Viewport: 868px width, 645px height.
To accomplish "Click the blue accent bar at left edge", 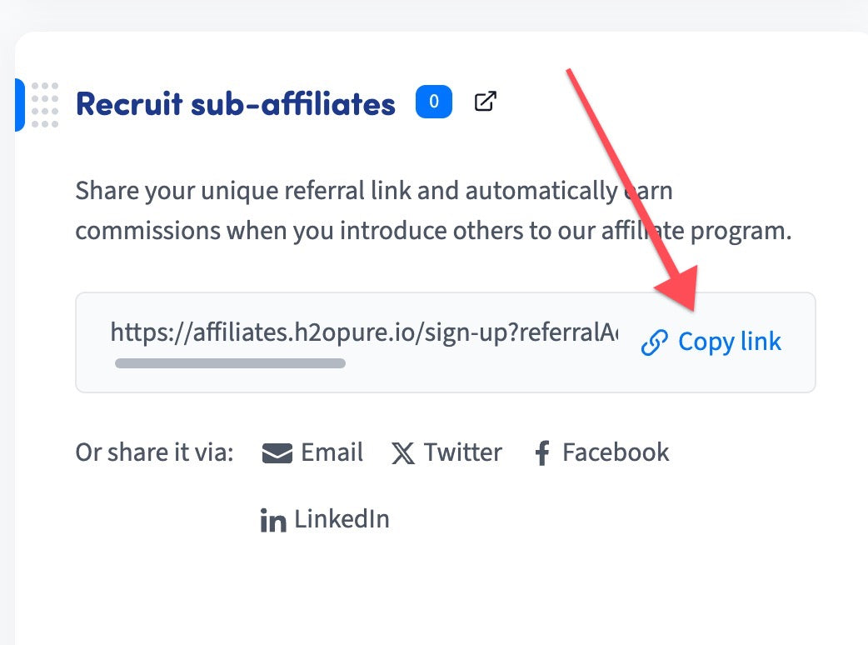I will 19,104.
